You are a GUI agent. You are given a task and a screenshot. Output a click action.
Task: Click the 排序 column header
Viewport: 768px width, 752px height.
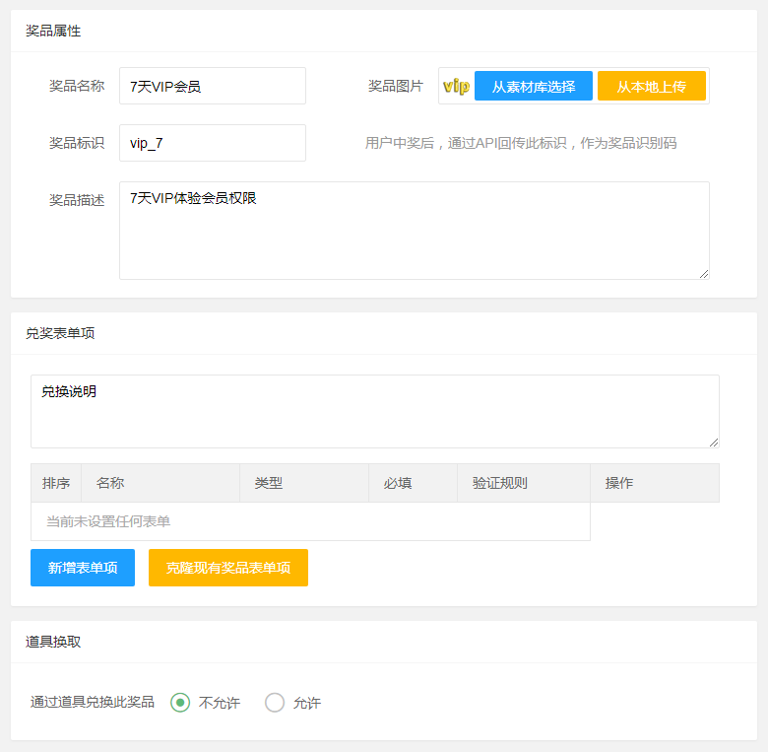pyautogui.click(x=56, y=483)
